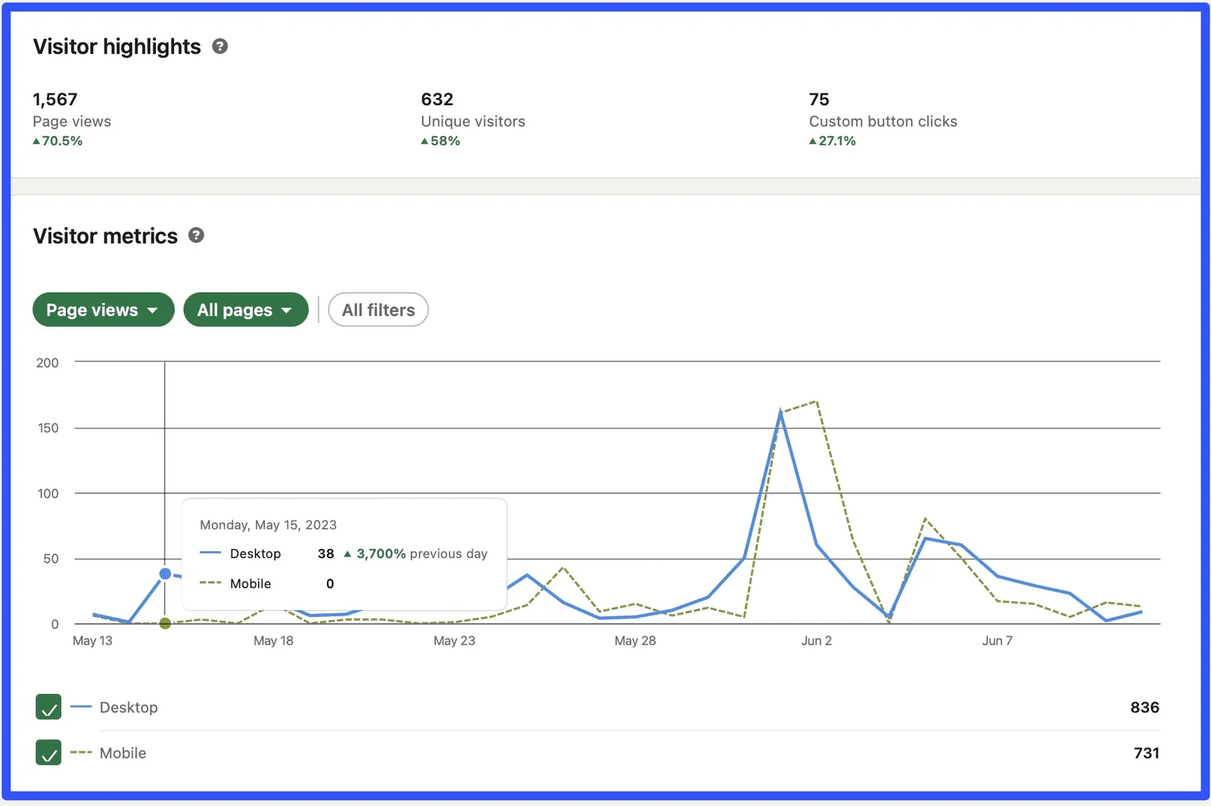Click the Custom button clicks value 75
The image size is (1211, 806).
(x=817, y=99)
